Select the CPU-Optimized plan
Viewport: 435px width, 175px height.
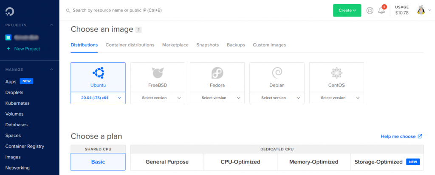click(x=240, y=162)
